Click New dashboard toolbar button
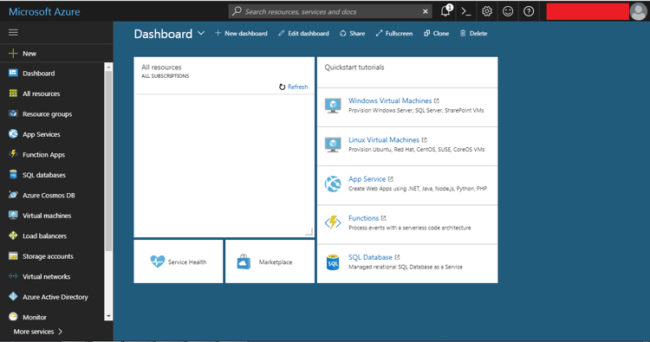 (x=241, y=33)
